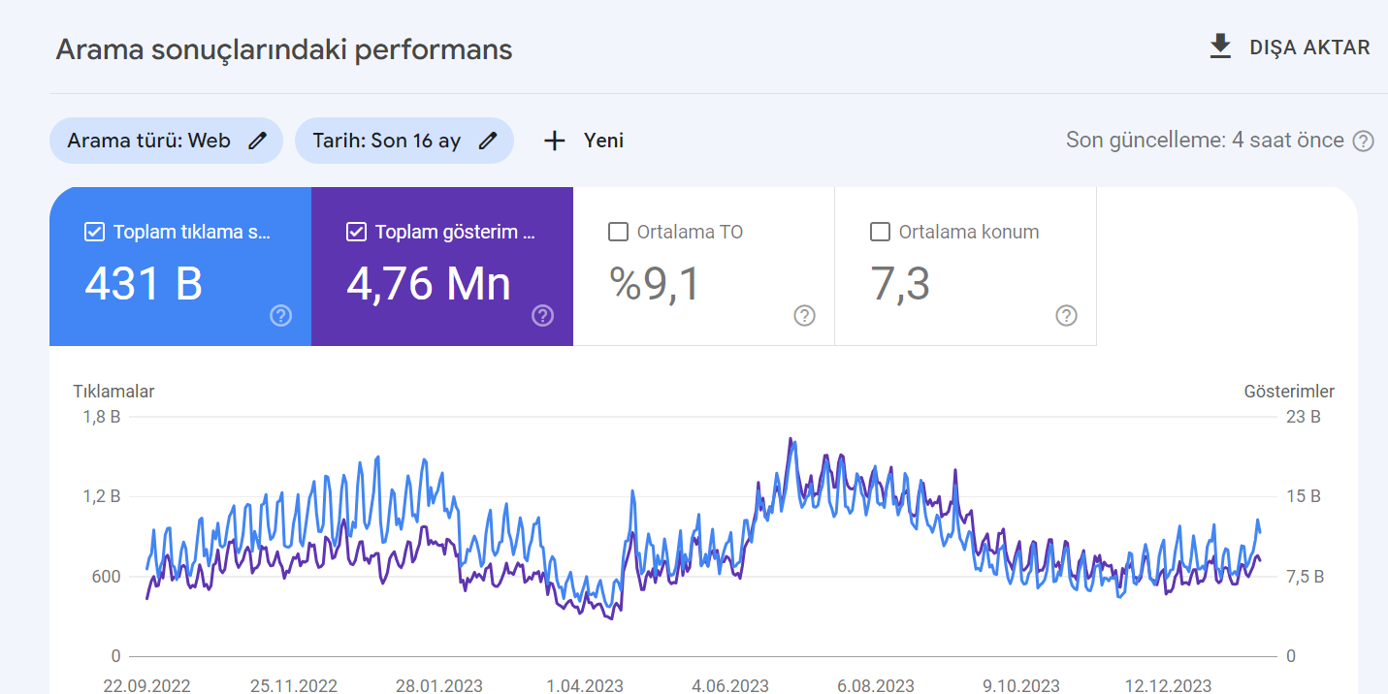The height and width of the screenshot is (694, 1388).
Task: Click the download icon beside DIŞA AKTAR
Action: tap(1220, 47)
